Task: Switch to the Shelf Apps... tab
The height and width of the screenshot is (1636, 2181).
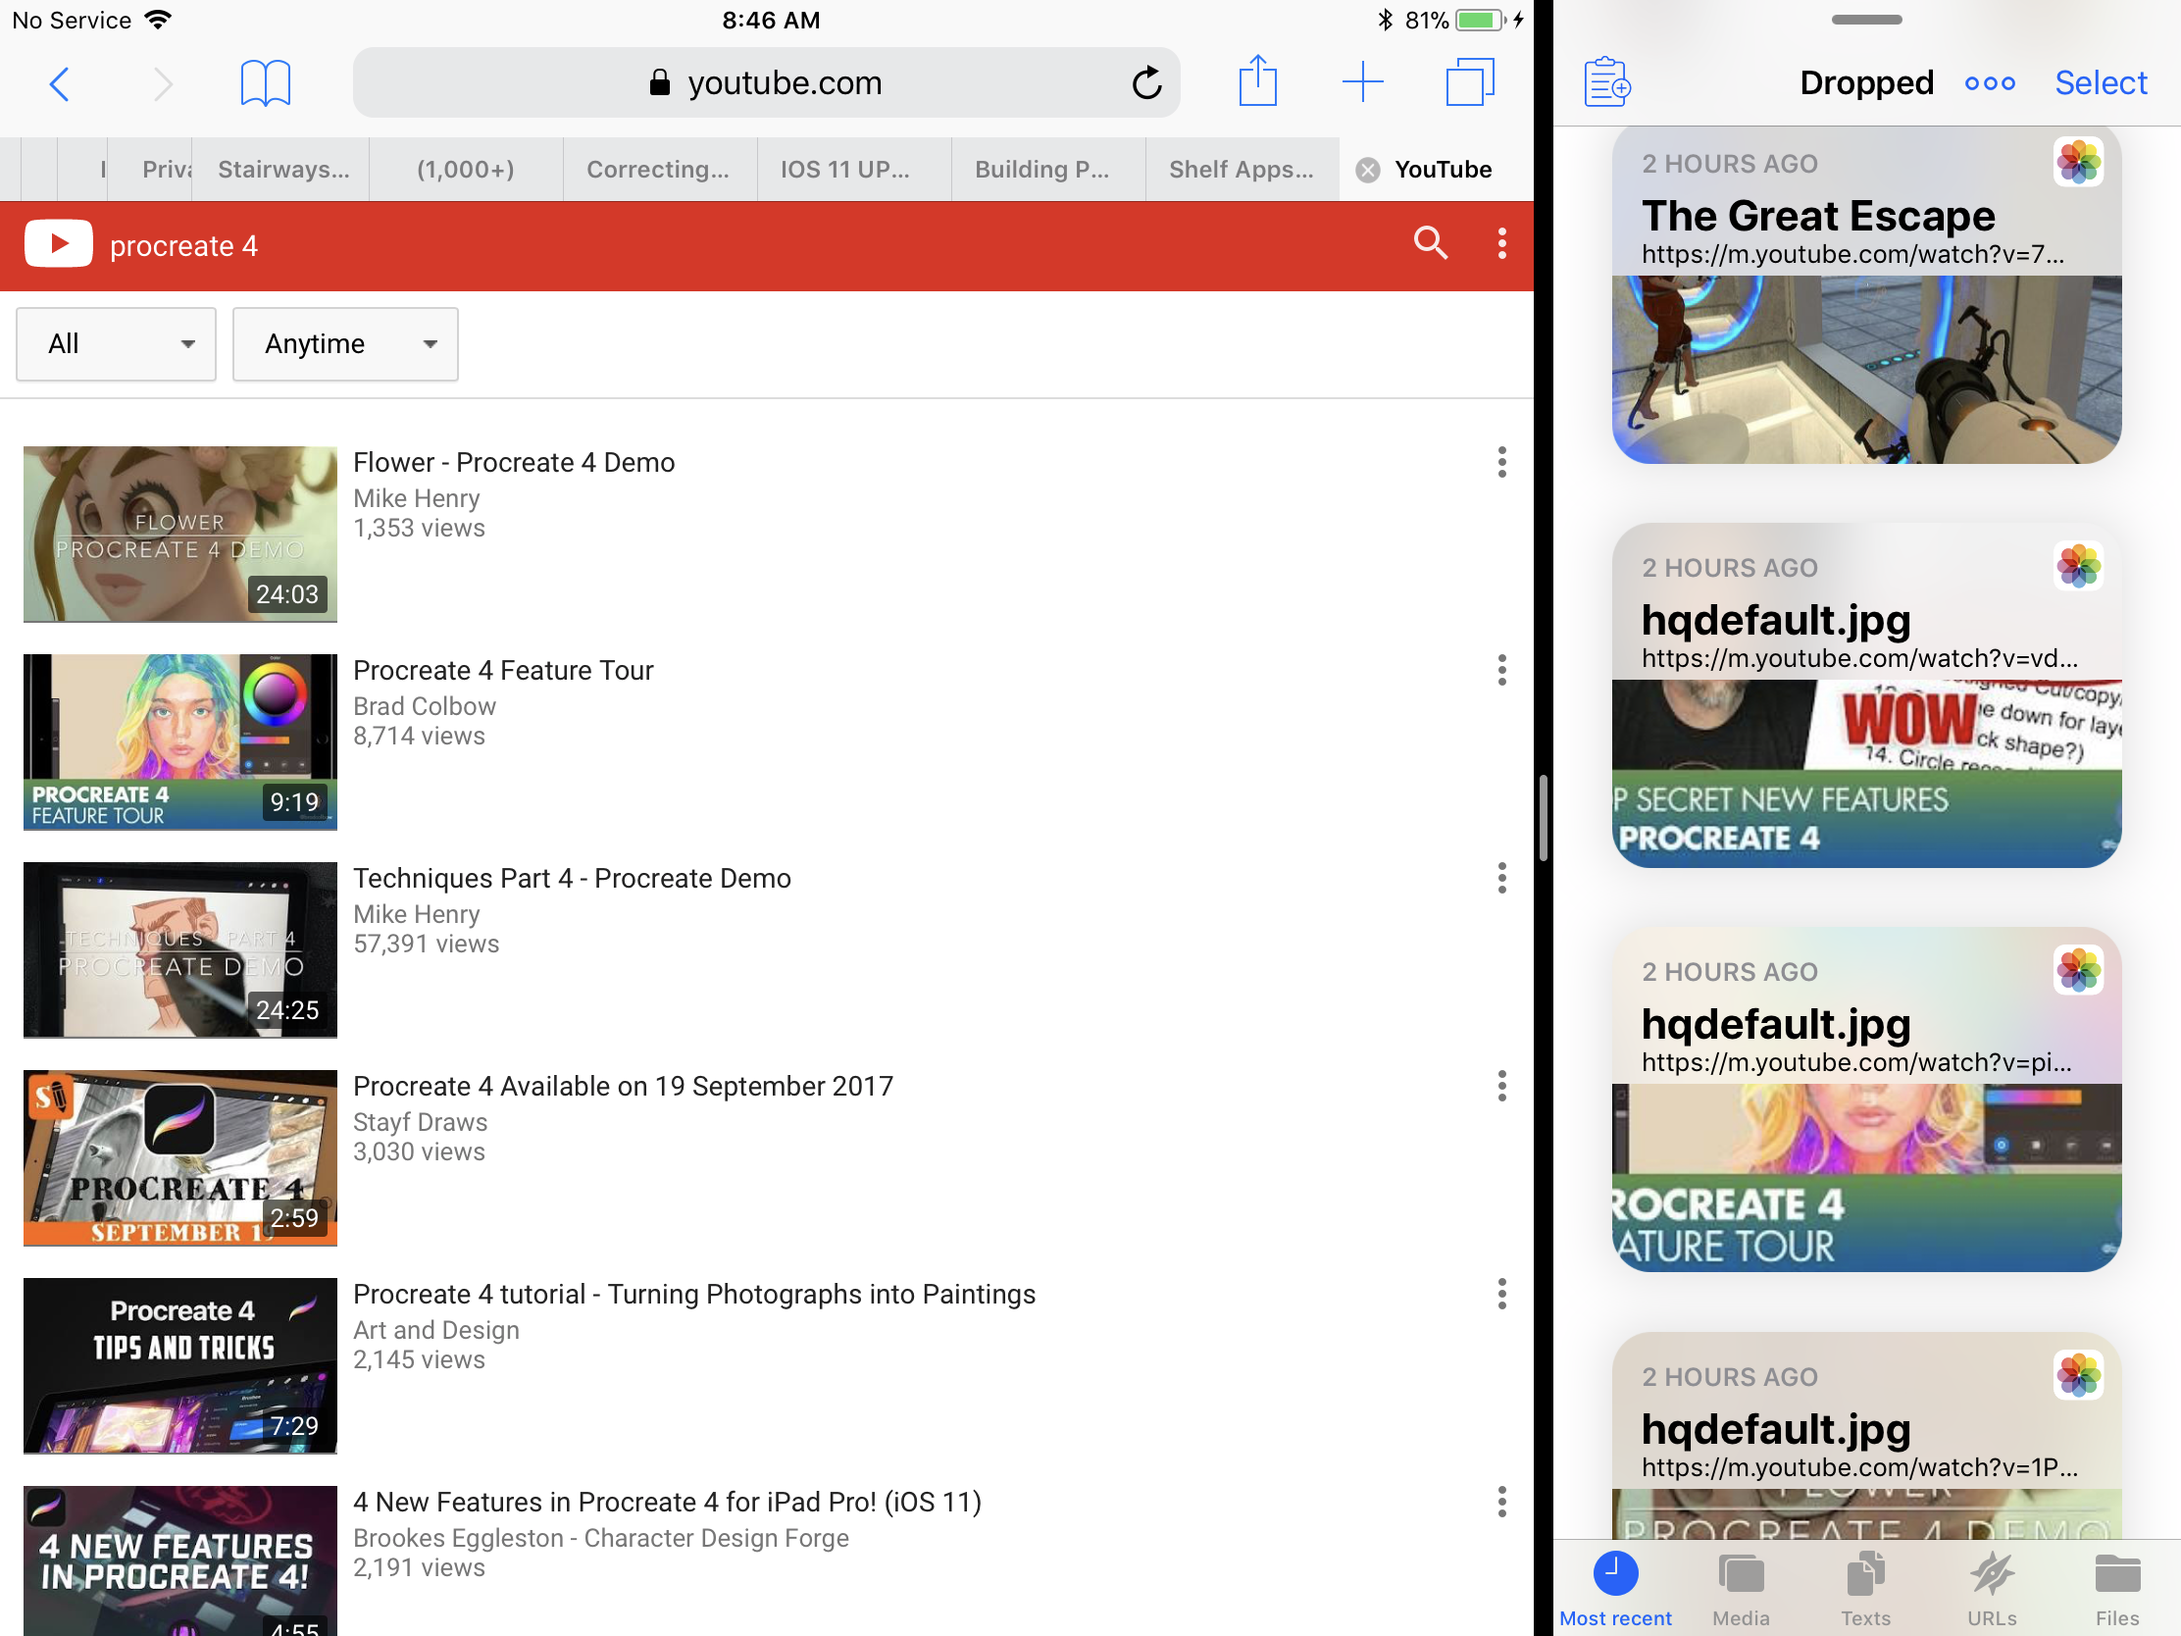Action: 1242,170
